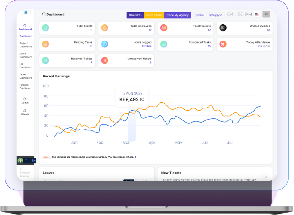This screenshot has height=215, width=294.
Task: Collapse the Dashboard sidebar menu chevron
Action: pos(30,27)
